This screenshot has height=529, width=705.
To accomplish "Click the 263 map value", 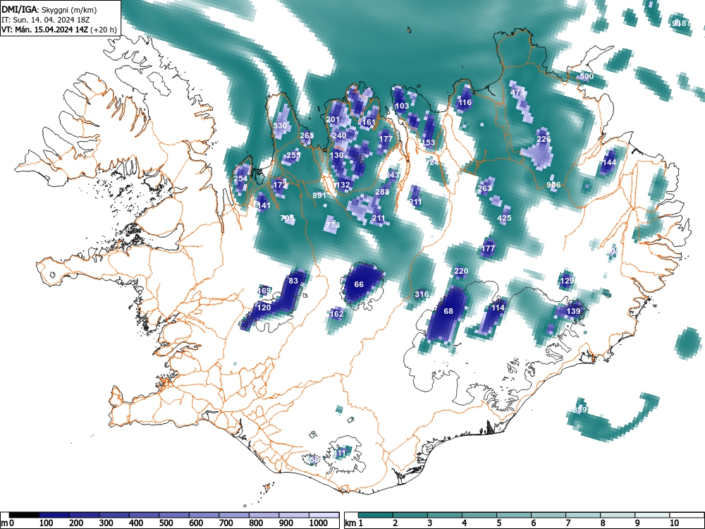I will pyautogui.click(x=485, y=188).
